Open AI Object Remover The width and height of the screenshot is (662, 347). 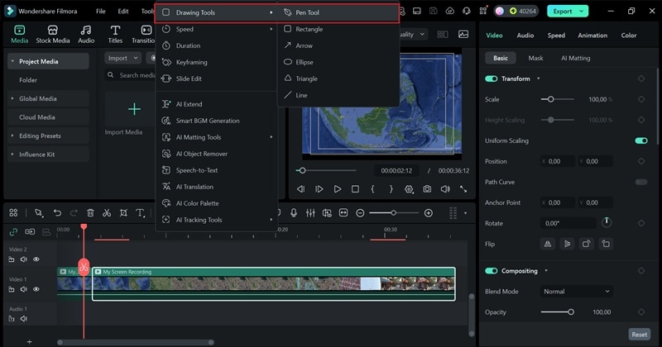(x=217, y=154)
